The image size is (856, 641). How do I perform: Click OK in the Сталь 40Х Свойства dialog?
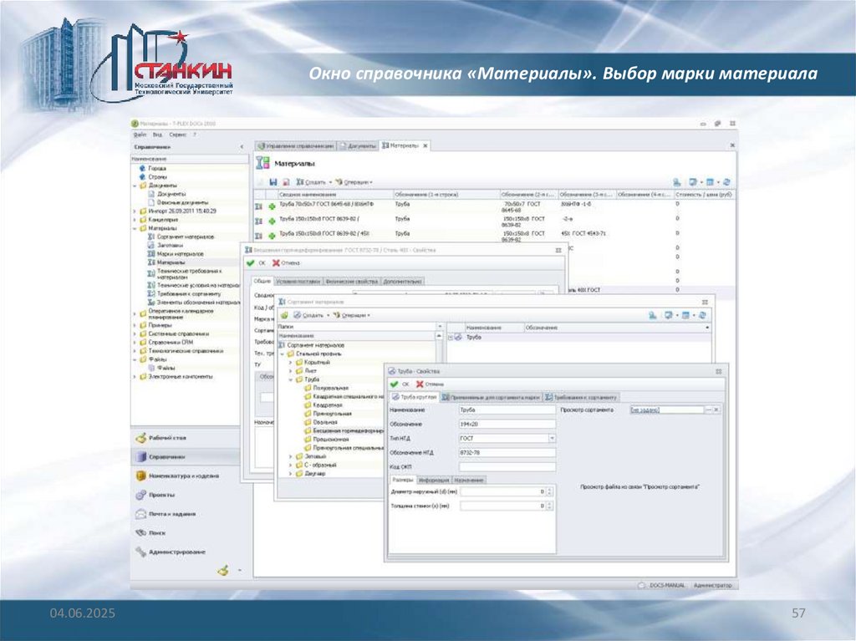(x=256, y=263)
